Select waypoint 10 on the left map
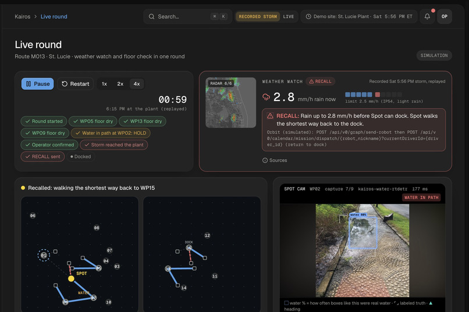 click(x=109, y=302)
